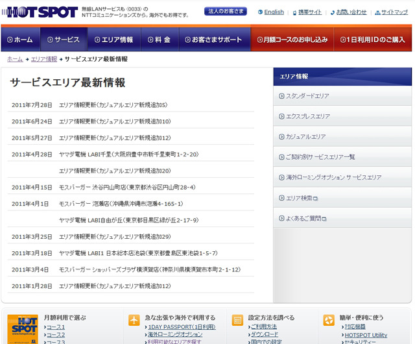Open the ご利用方法 link
Image resolution: width=415 pixels, height=344 pixels.
pos(264,326)
